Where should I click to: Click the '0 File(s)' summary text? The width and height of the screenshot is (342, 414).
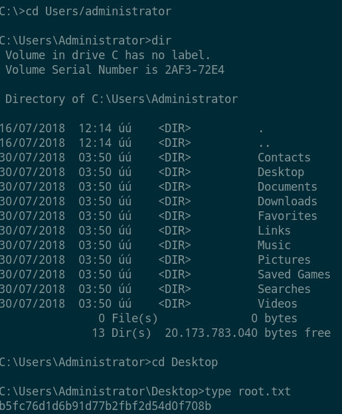point(128,318)
